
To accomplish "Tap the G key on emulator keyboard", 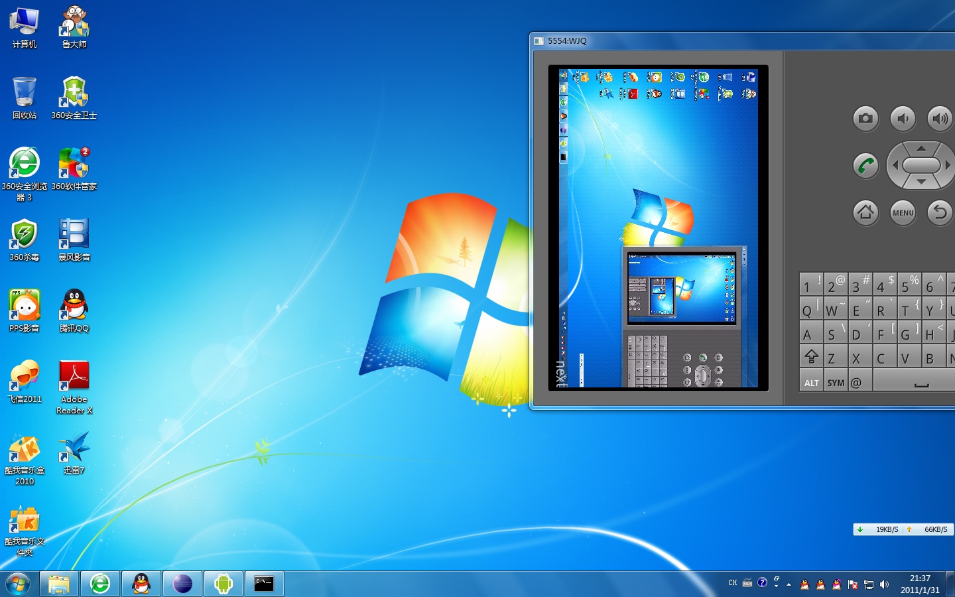I will click(910, 332).
